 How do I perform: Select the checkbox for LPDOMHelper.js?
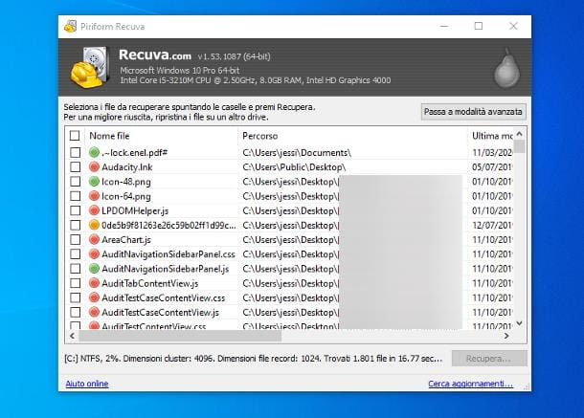tap(76, 210)
